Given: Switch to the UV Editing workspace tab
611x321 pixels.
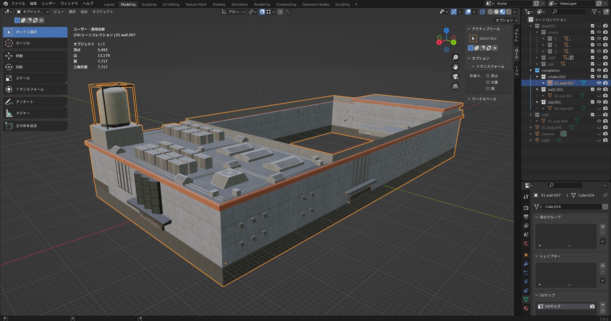Looking at the screenshot, I should [171, 4].
